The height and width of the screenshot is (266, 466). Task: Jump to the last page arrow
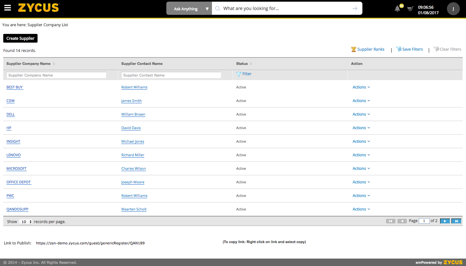[x=456, y=221]
